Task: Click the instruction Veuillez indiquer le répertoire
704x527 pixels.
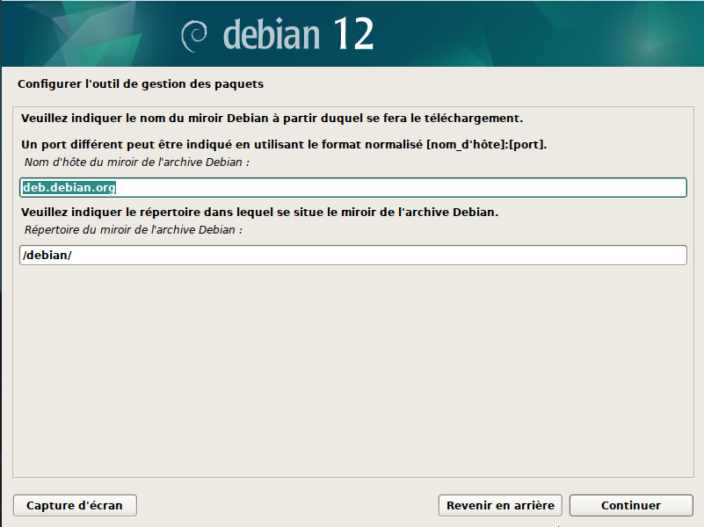Action: (260, 213)
